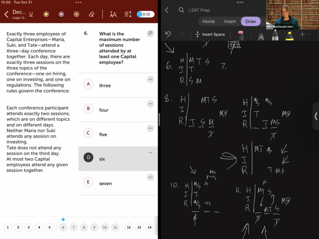Viewport: 319px width, 239px height.
Task: Switch to the Home tab
Action: coord(208,22)
